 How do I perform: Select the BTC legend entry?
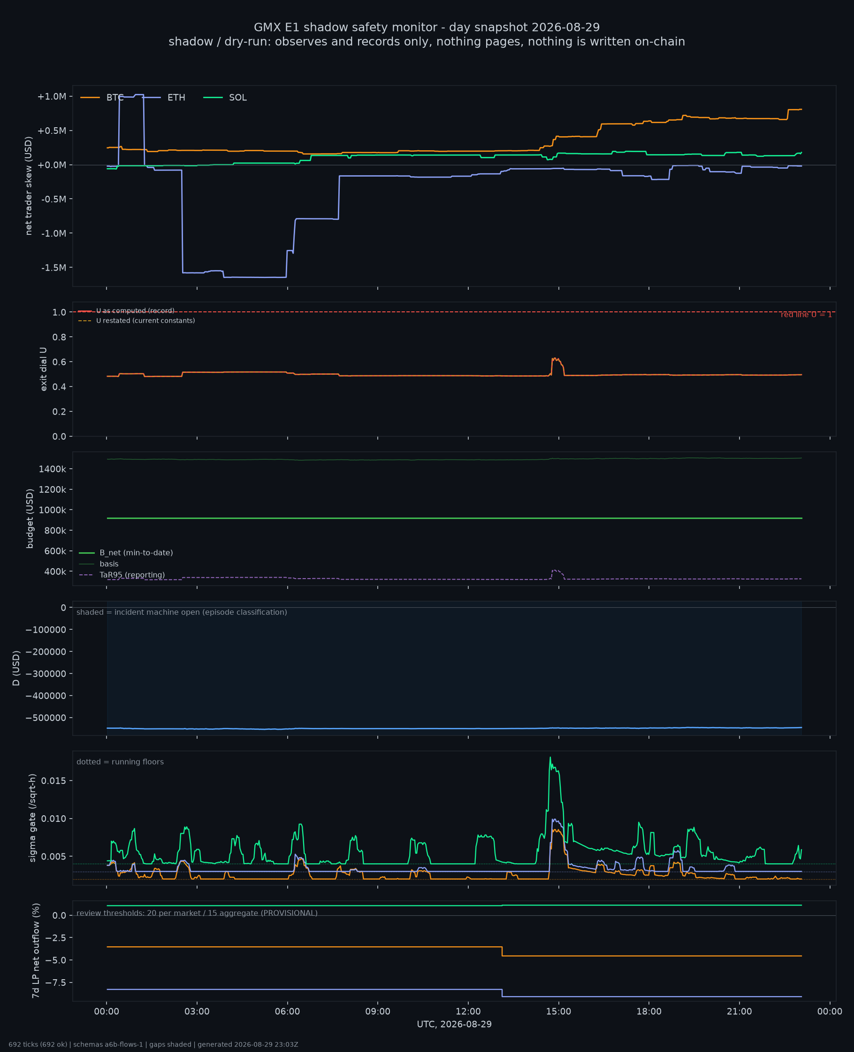click(x=102, y=98)
